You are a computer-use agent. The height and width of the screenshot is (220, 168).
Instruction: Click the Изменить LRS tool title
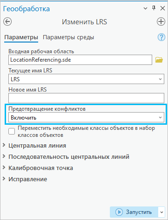click(x=85, y=22)
